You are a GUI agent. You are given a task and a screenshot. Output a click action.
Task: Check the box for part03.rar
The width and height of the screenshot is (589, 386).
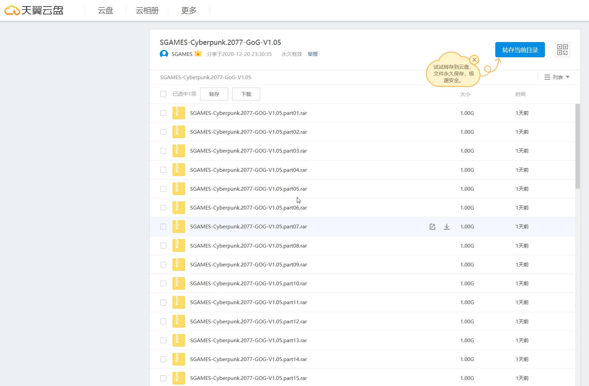(163, 151)
